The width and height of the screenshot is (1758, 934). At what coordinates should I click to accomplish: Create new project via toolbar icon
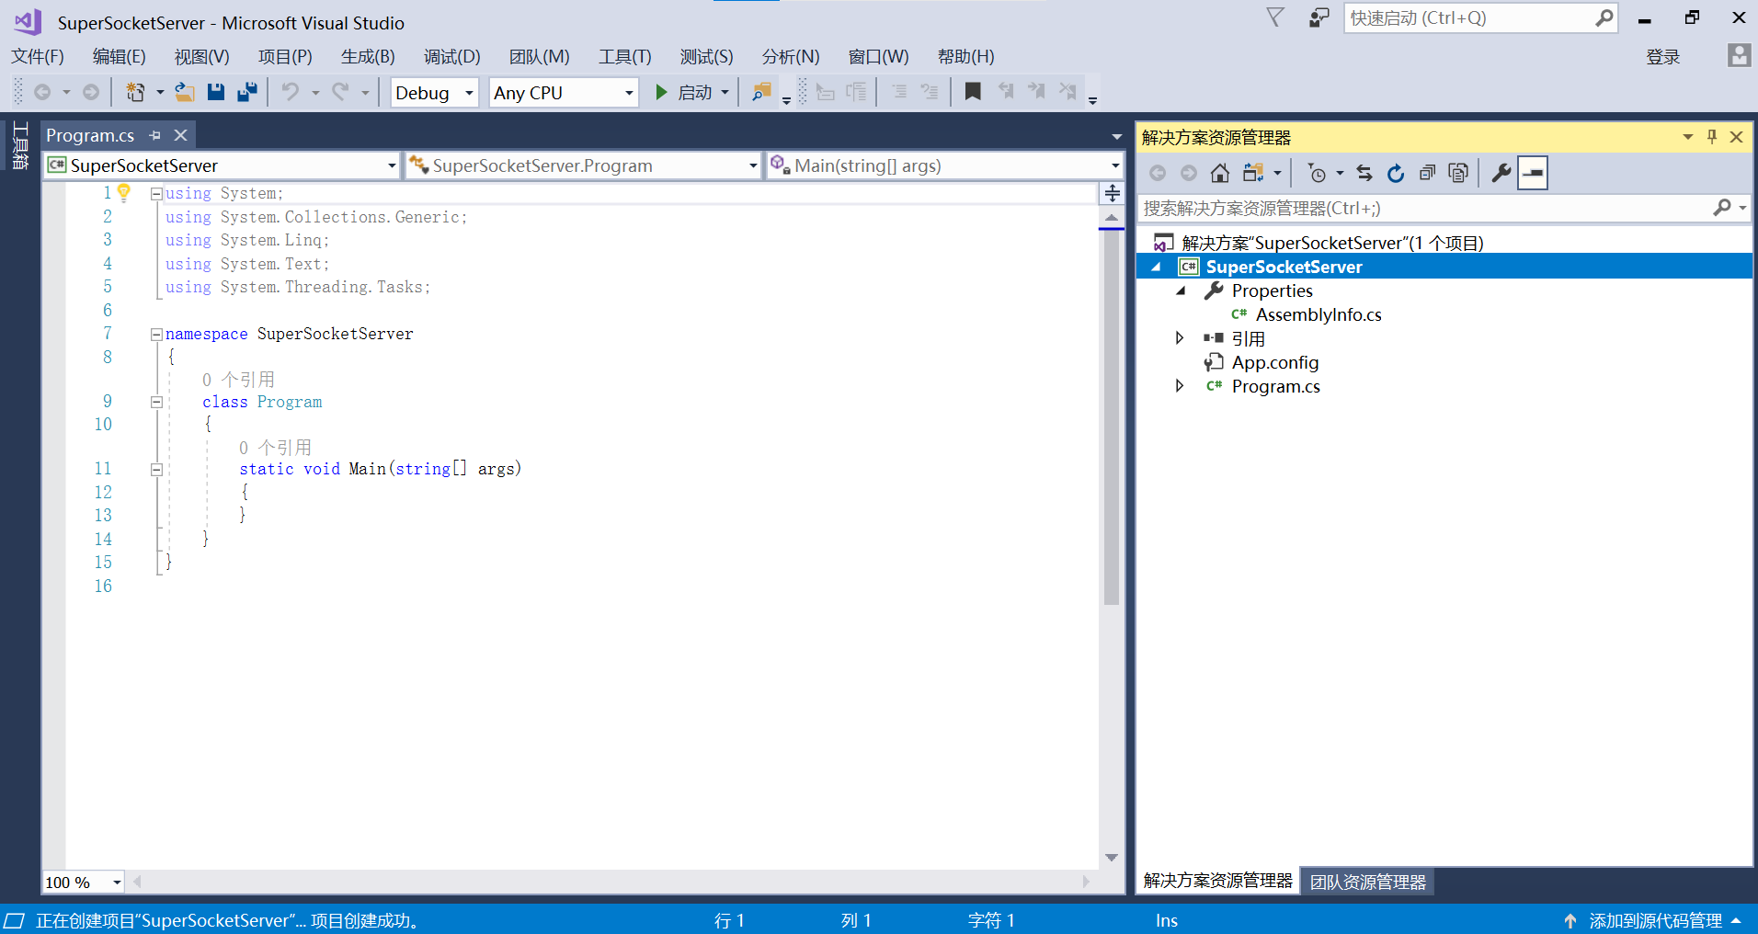point(135,92)
